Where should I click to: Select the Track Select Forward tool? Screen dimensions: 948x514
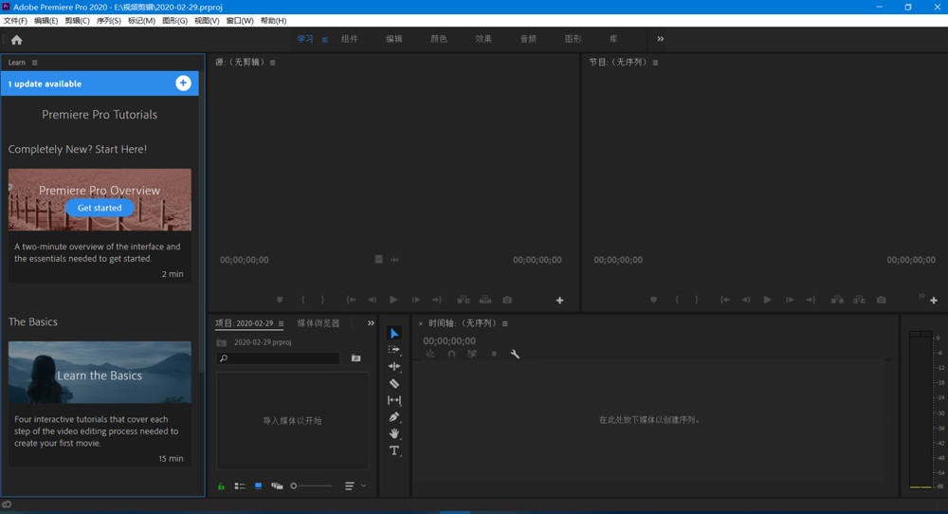[x=394, y=350]
